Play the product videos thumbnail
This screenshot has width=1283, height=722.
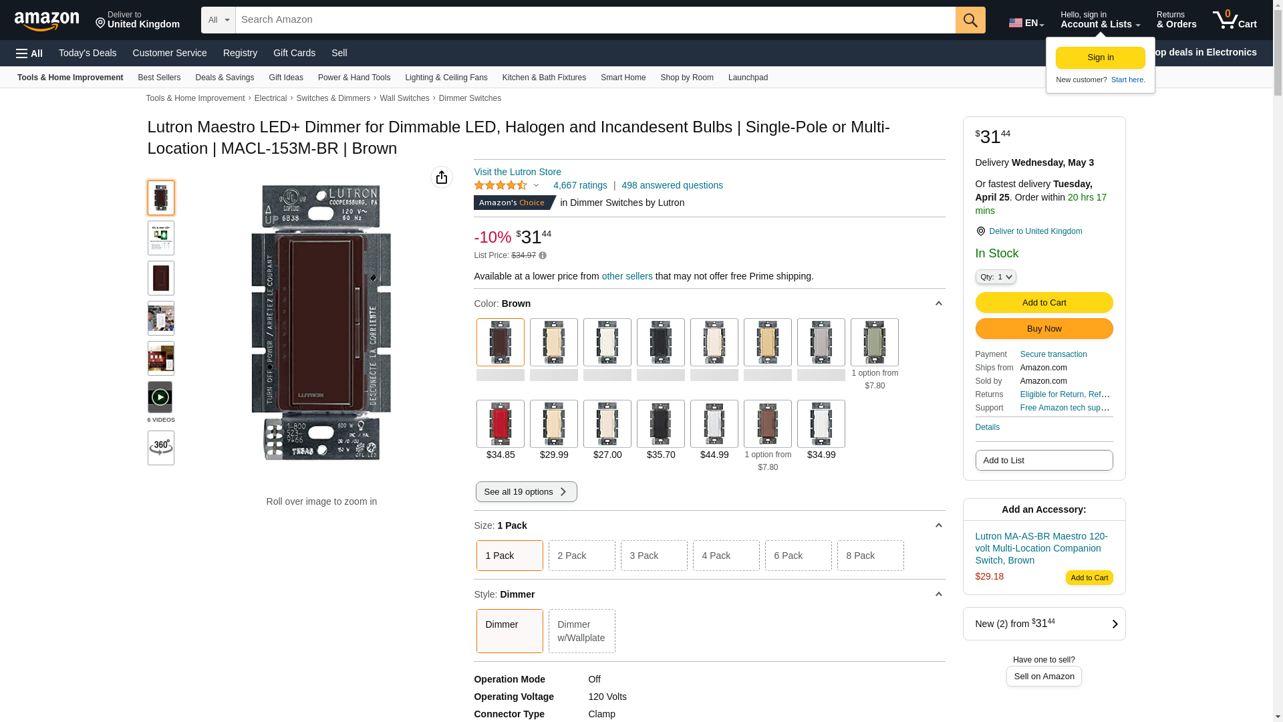pyautogui.click(x=160, y=397)
